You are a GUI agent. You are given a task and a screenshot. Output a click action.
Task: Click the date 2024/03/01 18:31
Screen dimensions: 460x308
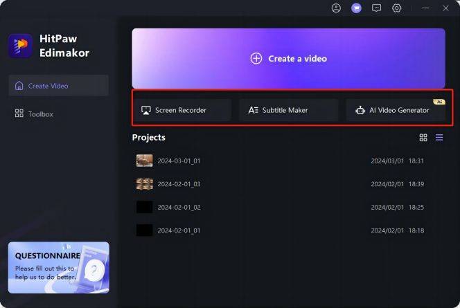[x=398, y=161]
